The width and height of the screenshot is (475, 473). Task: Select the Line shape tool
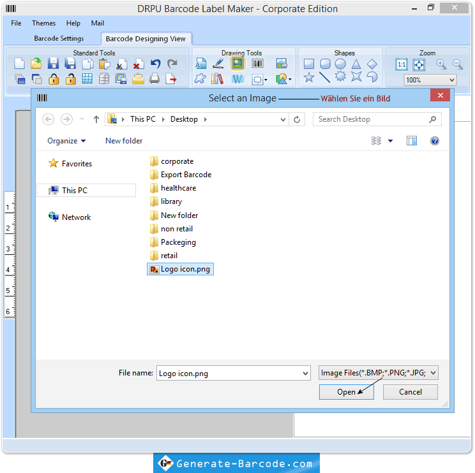click(x=324, y=77)
